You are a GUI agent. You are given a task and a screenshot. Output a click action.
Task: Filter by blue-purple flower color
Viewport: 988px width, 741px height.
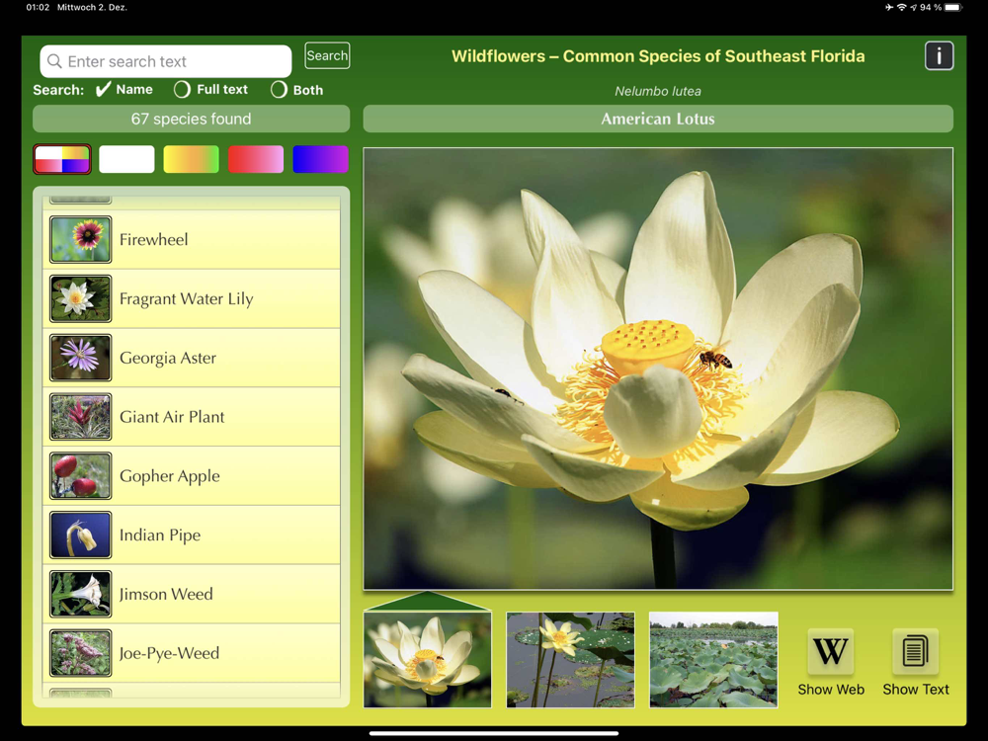point(320,159)
